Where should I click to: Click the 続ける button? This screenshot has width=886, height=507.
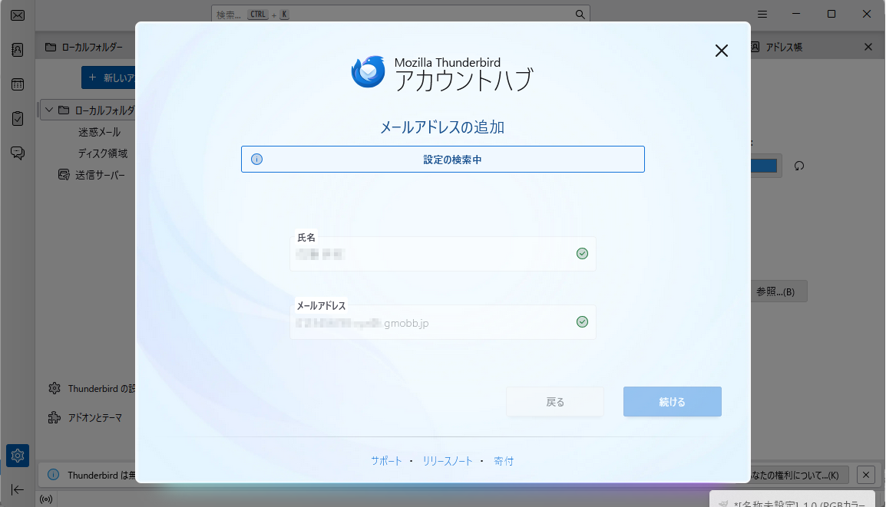coord(672,401)
